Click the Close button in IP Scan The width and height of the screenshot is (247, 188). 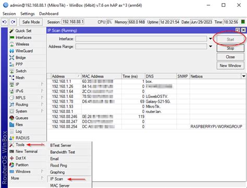click(x=230, y=57)
